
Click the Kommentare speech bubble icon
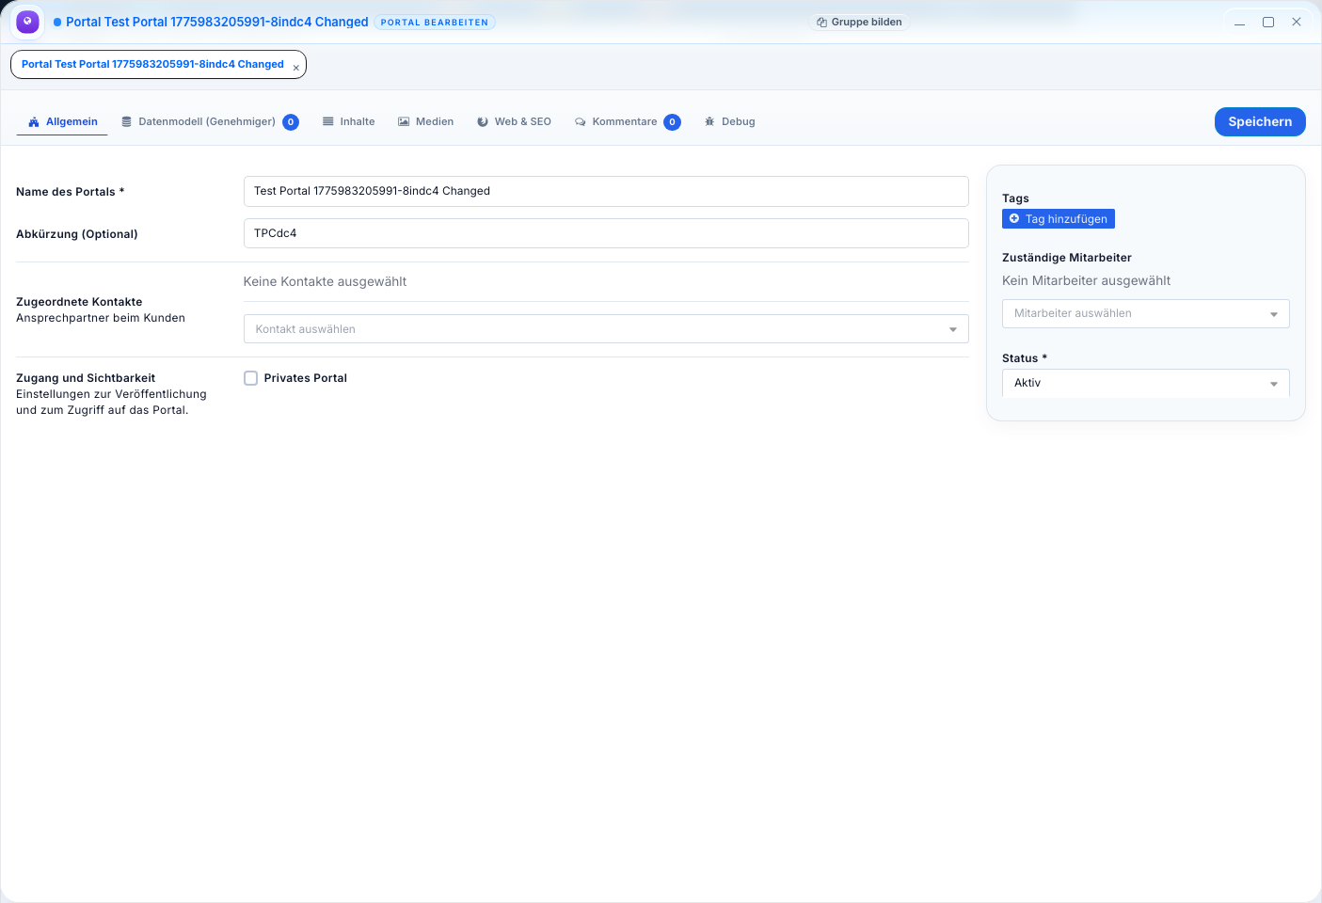(581, 122)
